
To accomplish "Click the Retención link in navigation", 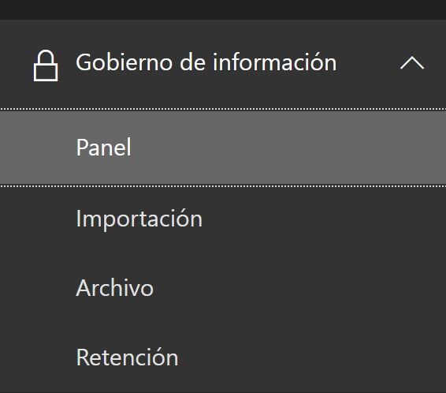I will pyautogui.click(x=127, y=357).
